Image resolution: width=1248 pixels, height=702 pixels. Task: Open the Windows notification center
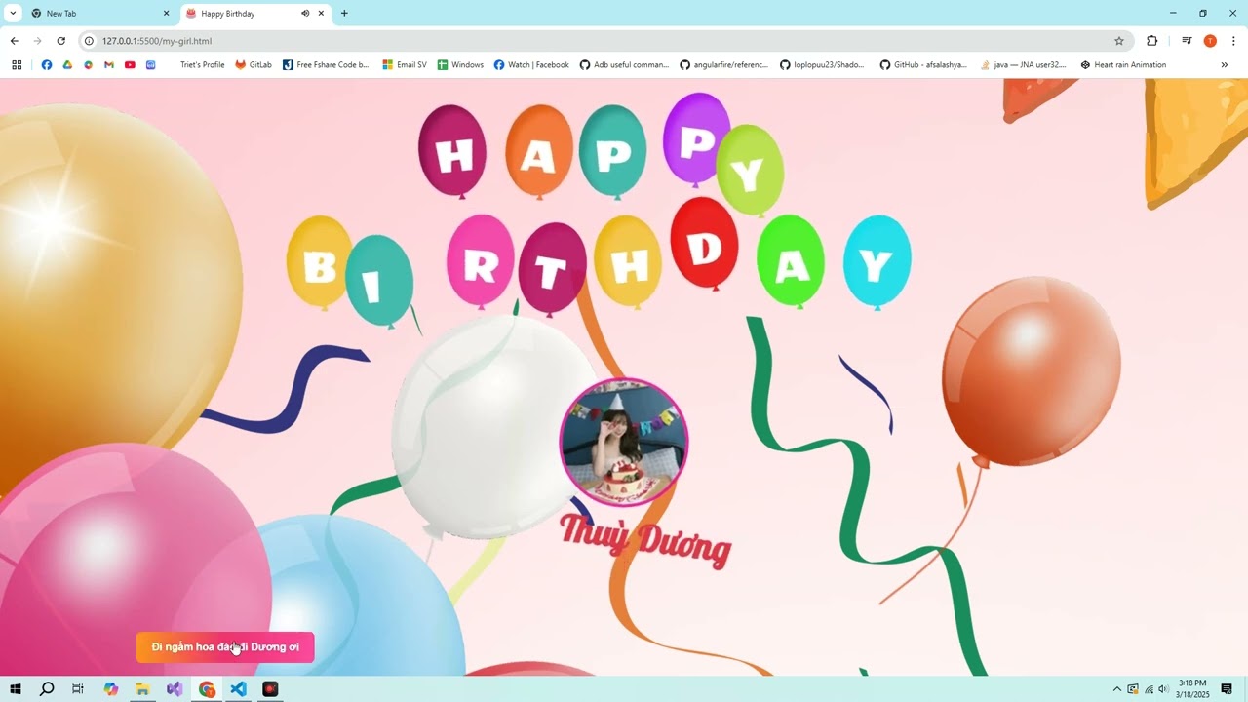[1227, 689]
